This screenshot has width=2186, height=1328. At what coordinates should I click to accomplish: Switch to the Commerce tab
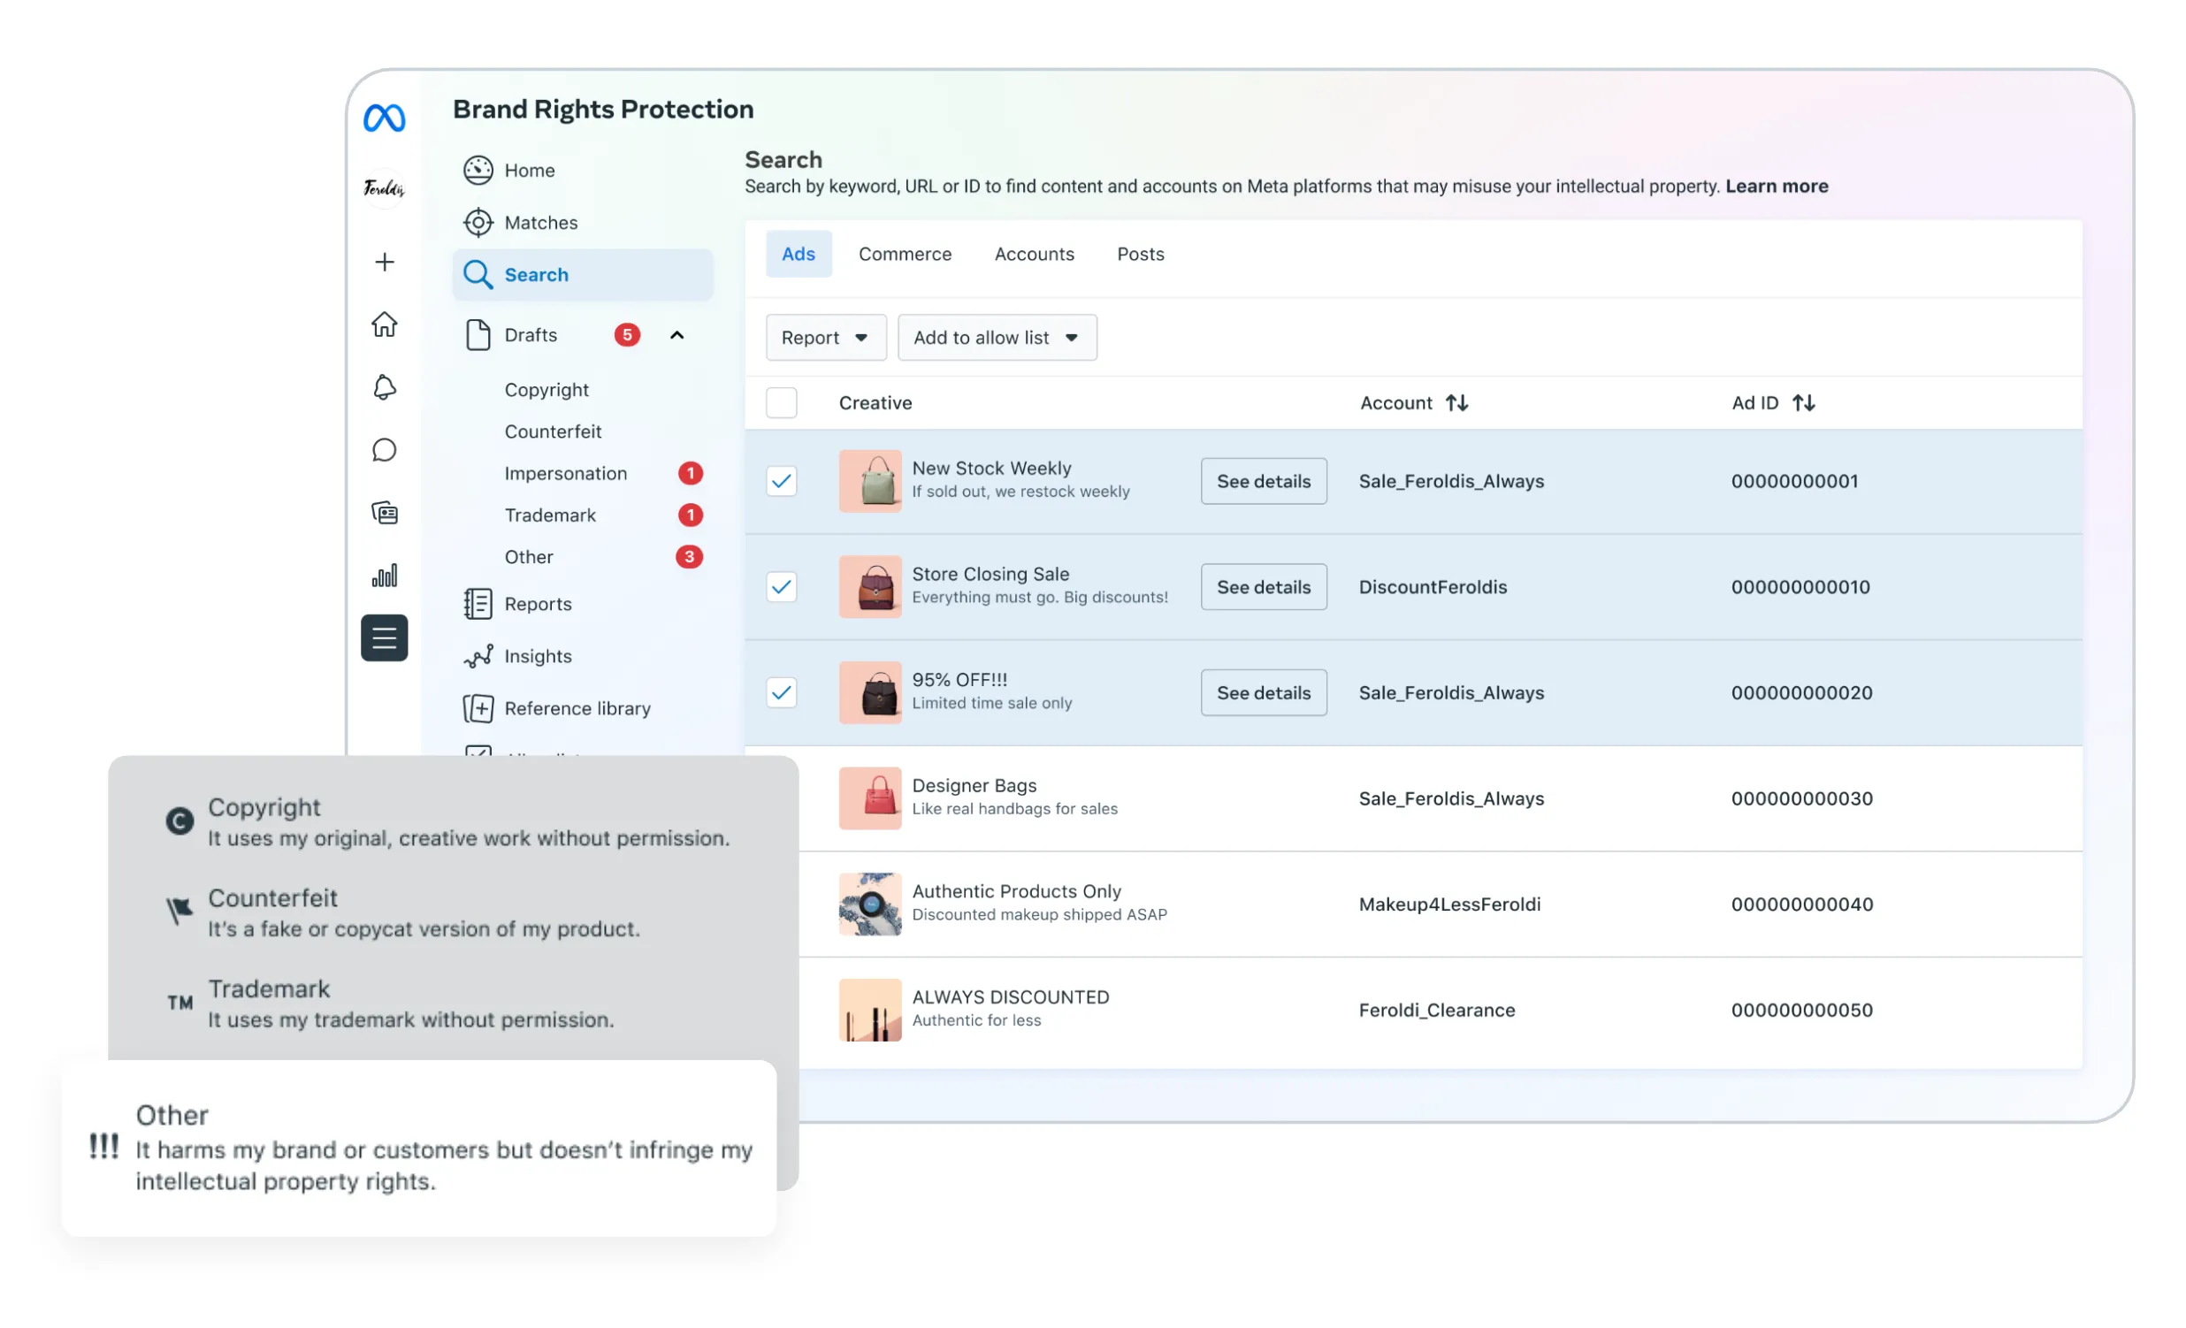point(904,254)
